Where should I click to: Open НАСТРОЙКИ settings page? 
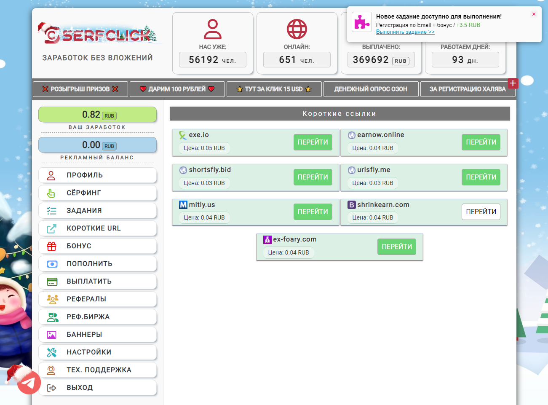point(97,352)
